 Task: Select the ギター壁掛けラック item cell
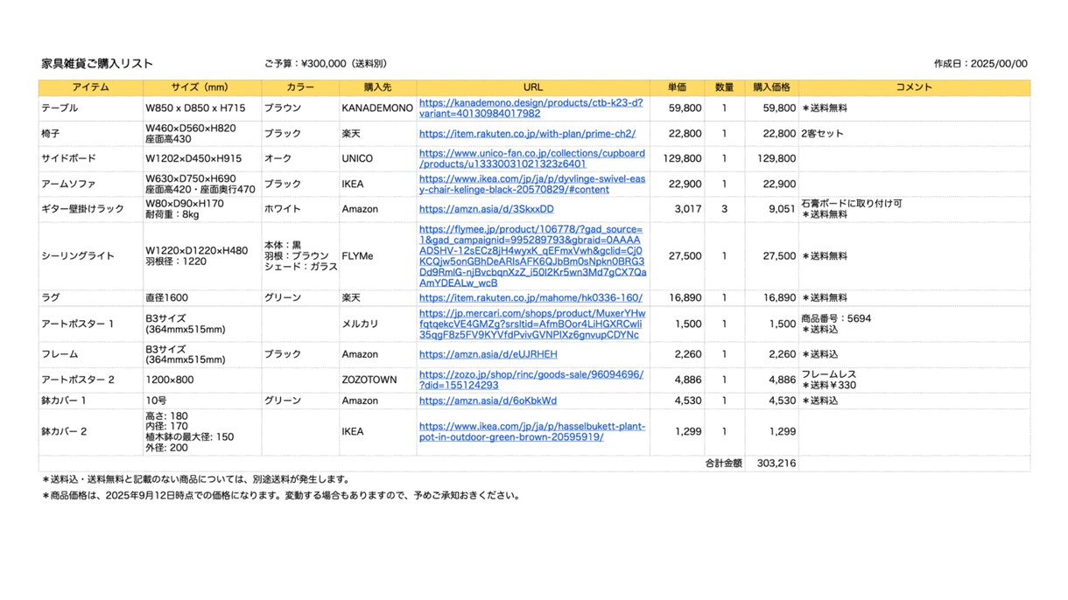coord(90,209)
